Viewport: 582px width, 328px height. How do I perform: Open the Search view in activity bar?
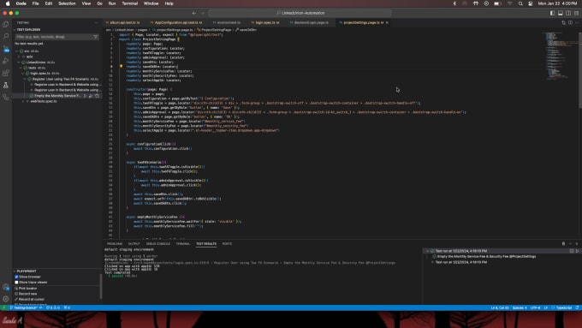click(6, 37)
